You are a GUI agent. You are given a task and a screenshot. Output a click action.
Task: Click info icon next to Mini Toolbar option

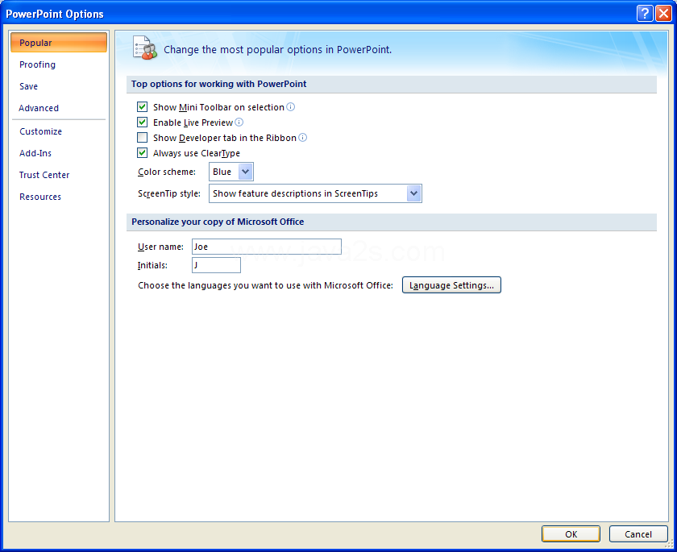pos(291,106)
